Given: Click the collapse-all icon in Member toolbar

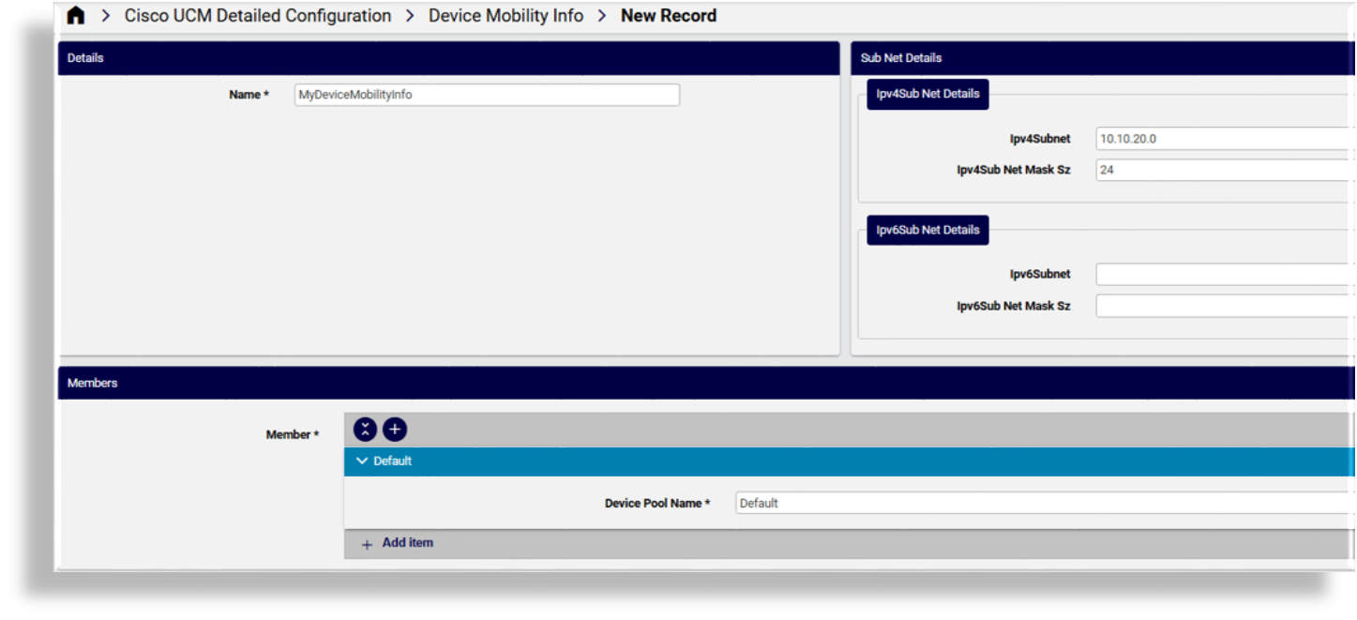Looking at the screenshot, I should coord(364,429).
